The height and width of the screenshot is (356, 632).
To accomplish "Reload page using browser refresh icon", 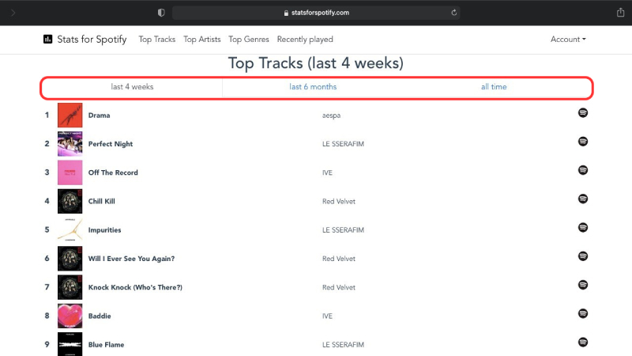I will [x=454, y=13].
